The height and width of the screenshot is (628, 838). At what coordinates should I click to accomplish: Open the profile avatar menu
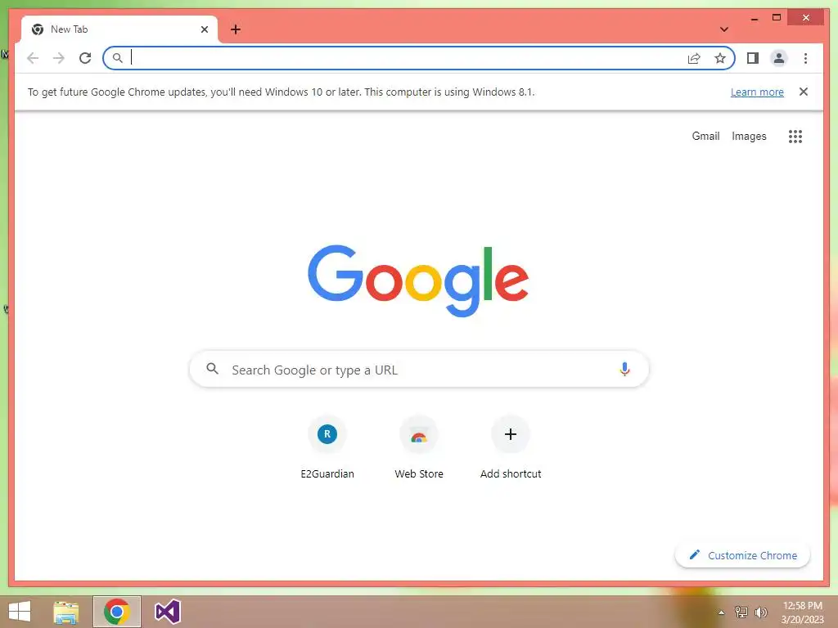coord(779,58)
